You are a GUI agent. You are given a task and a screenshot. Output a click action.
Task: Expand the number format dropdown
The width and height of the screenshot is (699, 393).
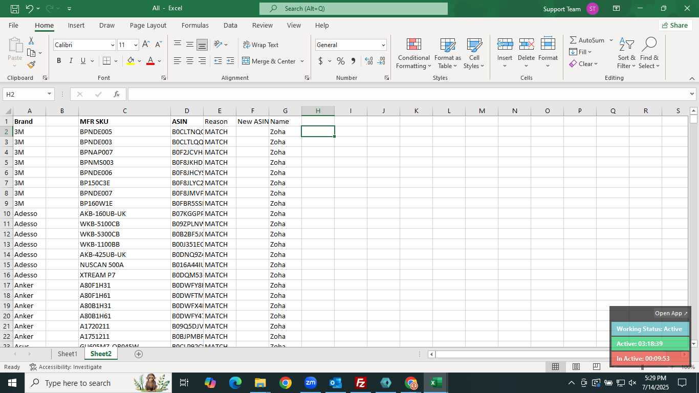pos(383,45)
